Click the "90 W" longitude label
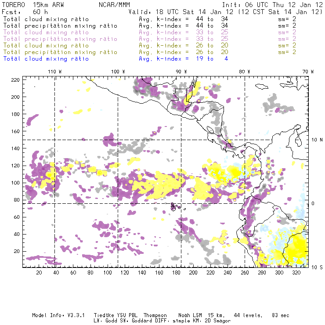 click(181, 72)
